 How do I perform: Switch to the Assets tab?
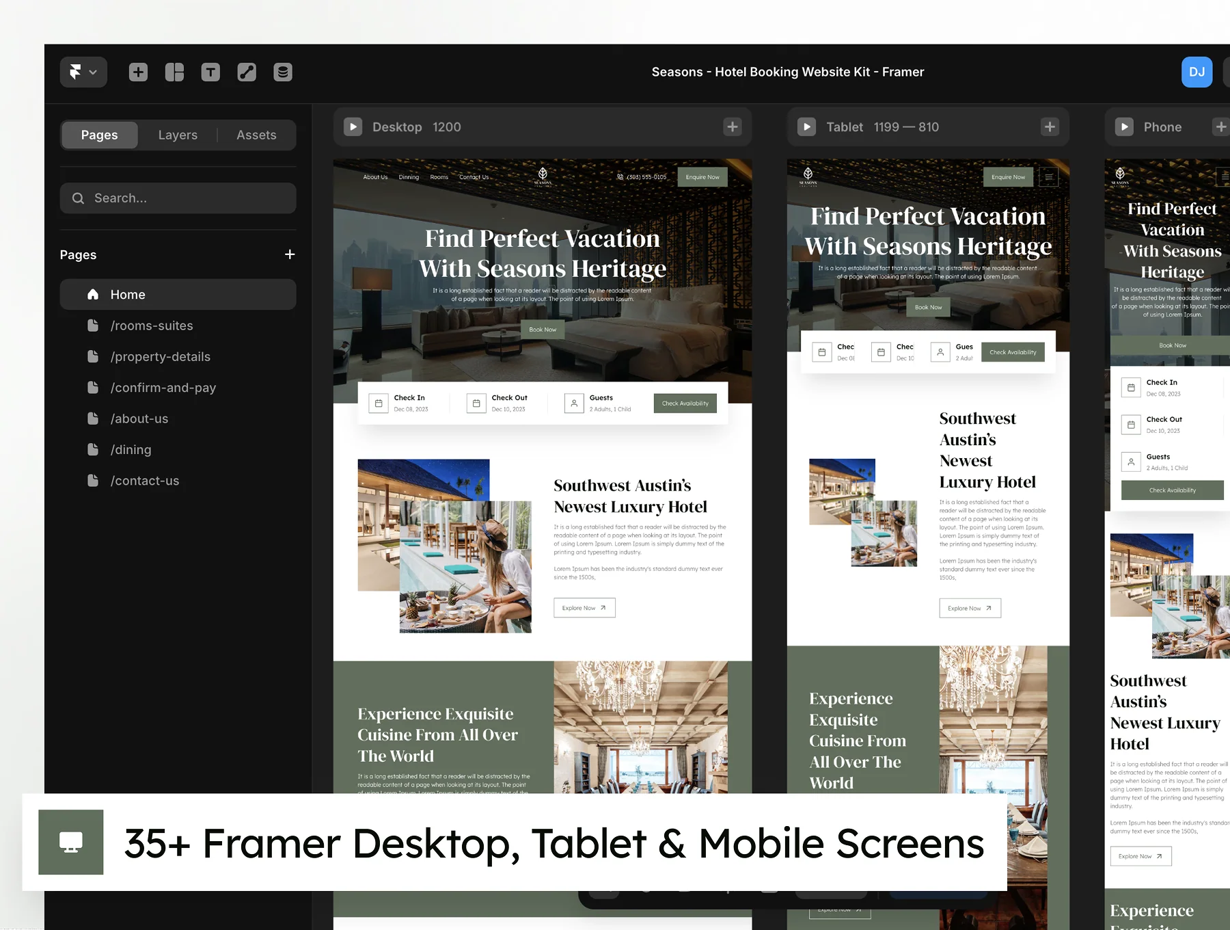tap(256, 135)
